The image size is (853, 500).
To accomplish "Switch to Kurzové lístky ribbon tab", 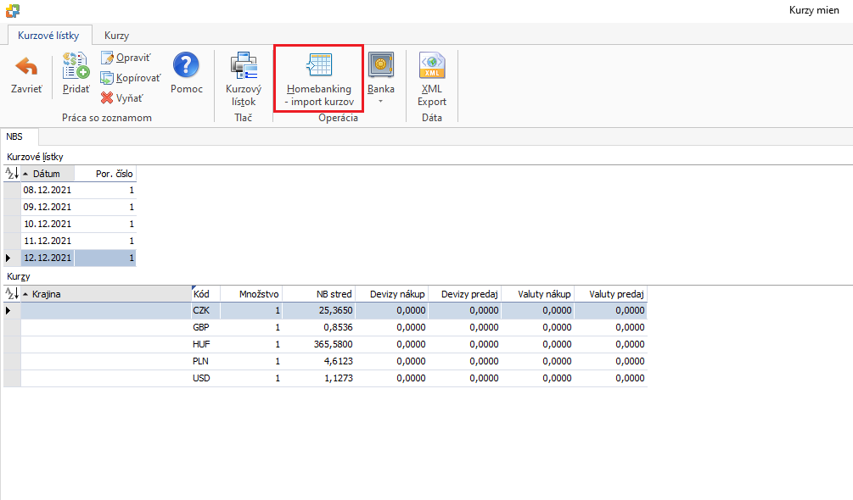I will point(49,36).
